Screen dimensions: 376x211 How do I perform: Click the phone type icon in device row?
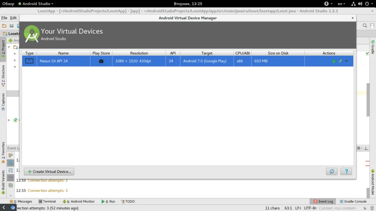(x=29, y=61)
